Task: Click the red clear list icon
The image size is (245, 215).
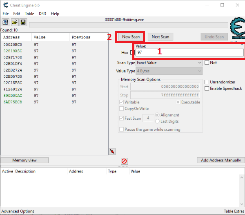Action: pos(124,161)
